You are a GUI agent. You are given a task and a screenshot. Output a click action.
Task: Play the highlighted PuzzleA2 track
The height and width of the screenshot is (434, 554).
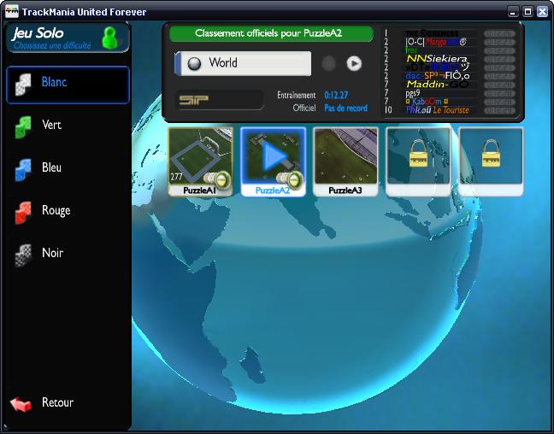[272, 156]
